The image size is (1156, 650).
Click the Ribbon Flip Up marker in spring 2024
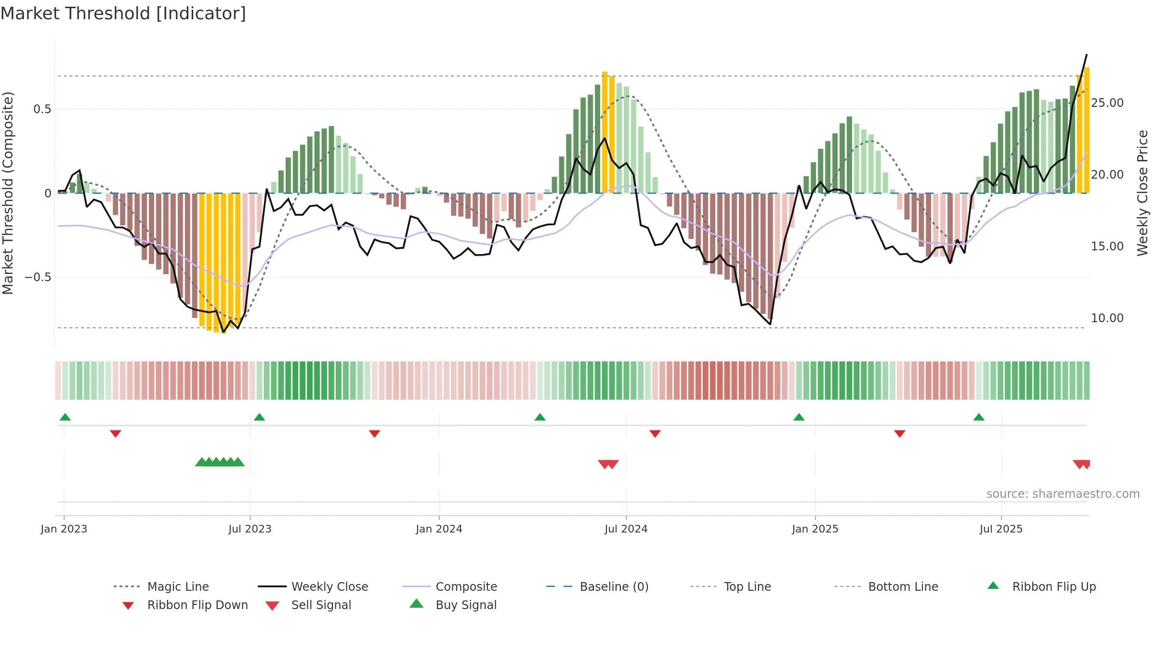point(540,417)
